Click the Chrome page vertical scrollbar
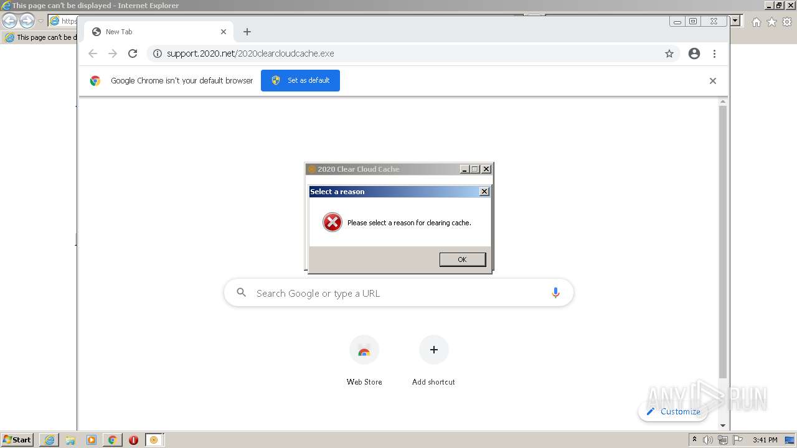 pyautogui.click(x=723, y=243)
